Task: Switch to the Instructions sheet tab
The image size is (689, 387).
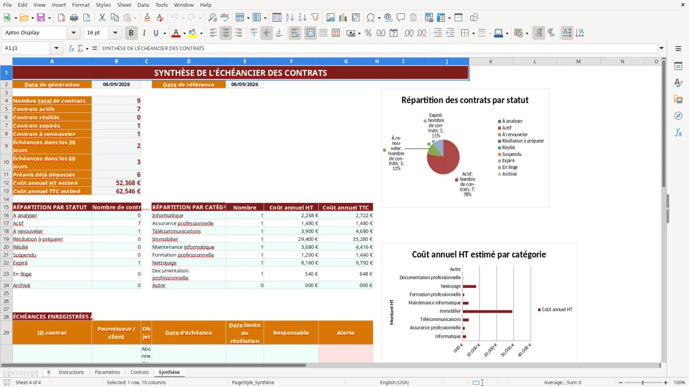Action: tap(71, 372)
